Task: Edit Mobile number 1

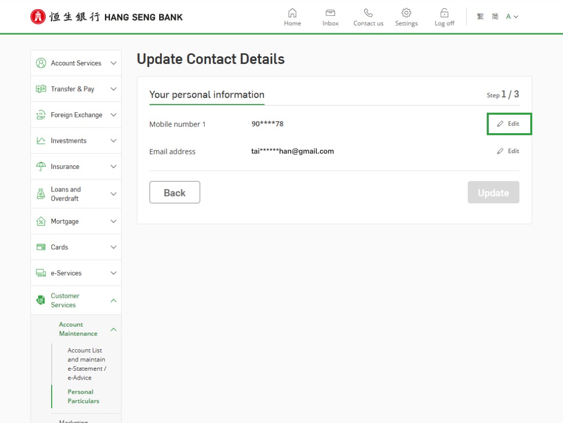Action: 509,124
